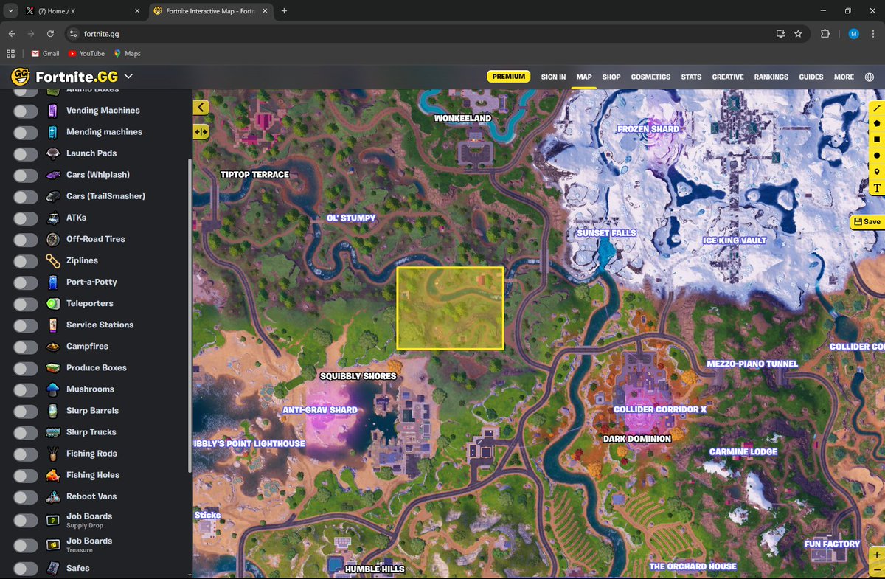Save the drawn map

point(867,221)
